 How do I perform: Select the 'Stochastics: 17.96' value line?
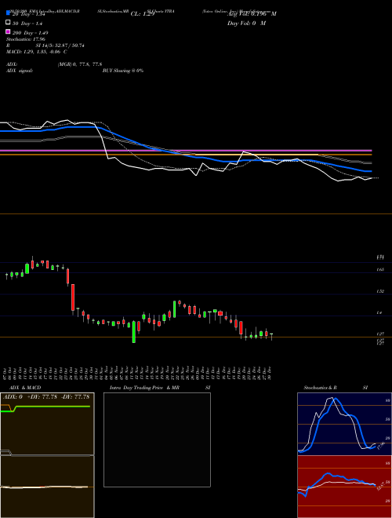[26, 39]
